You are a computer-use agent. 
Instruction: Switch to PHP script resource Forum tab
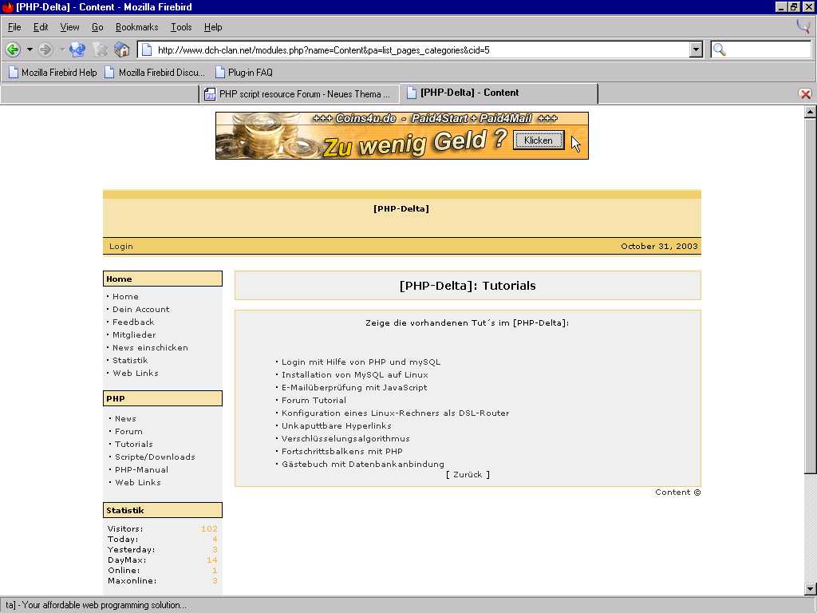click(298, 94)
